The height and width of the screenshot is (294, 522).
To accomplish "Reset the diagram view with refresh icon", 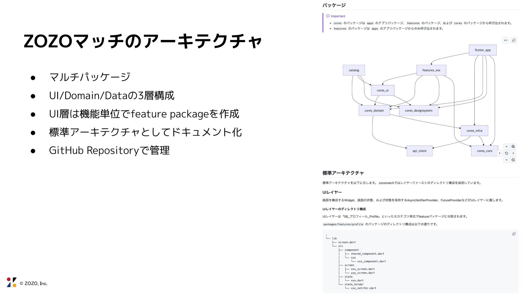I will (506, 153).
